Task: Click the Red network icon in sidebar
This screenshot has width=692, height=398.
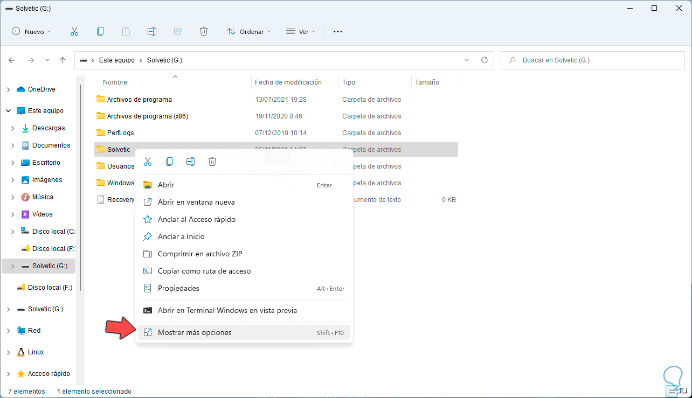Action: tap(21, 331)
